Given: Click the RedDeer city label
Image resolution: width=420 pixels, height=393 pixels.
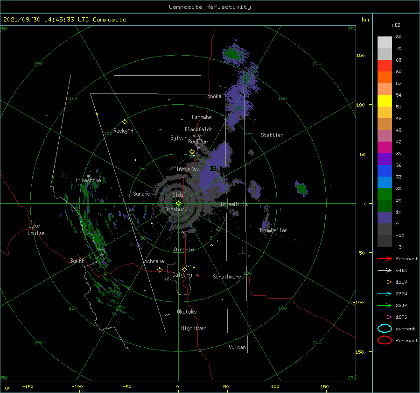Looking at the screenshot, I should tap(198, 142).
